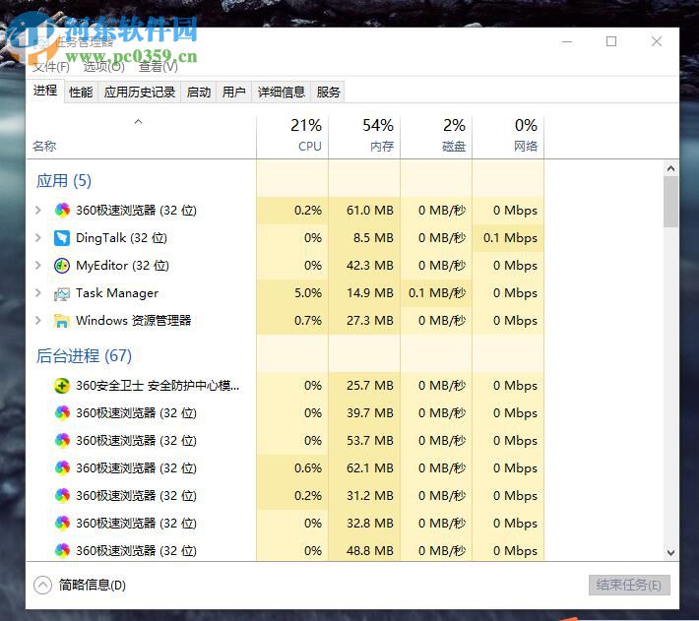This screenshot has width=699, height=621.
Task: Select the Windows 资源管理器 row name
Action: click(133, 321)
